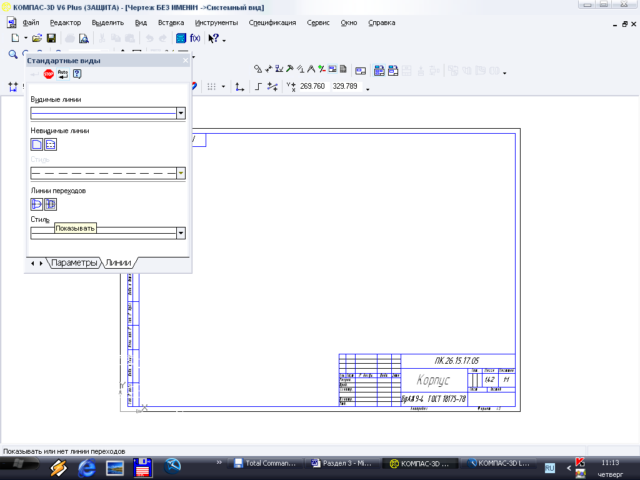Image resolution: width=640 pixels, height=480 pixels.
Task: Toggle Auto object creation in Стандартные виды
Action: [63, 74]
